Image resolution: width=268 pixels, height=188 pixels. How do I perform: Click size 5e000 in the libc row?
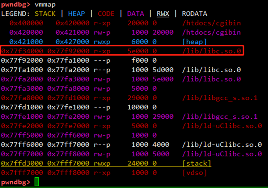tap(138, 51)
